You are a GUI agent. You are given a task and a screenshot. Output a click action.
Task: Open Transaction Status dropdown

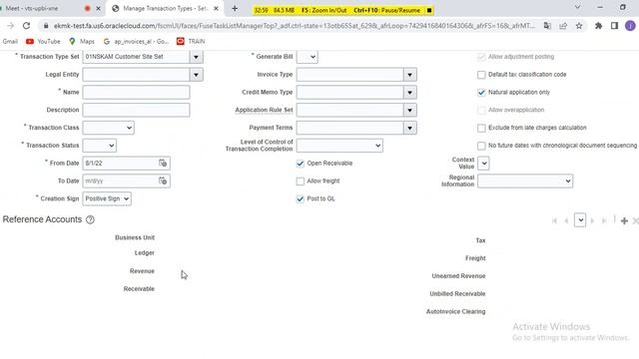(100, 146)
